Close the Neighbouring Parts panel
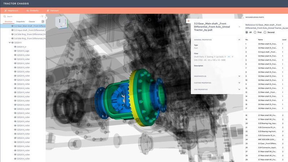The width and height of the screenshot is (288, 162). [x=243, y=18]
